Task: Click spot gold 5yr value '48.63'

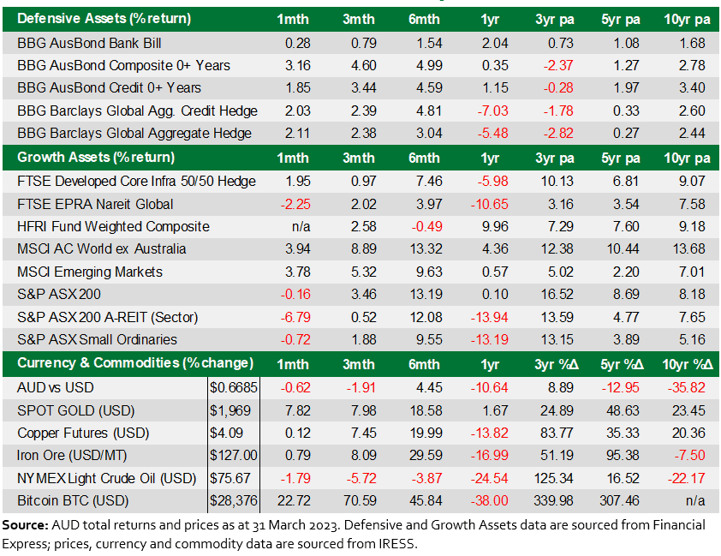Action: coord(623,410)
